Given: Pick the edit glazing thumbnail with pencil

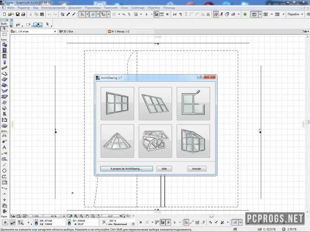Looking at the screenshot, I should tap(193, 104).
